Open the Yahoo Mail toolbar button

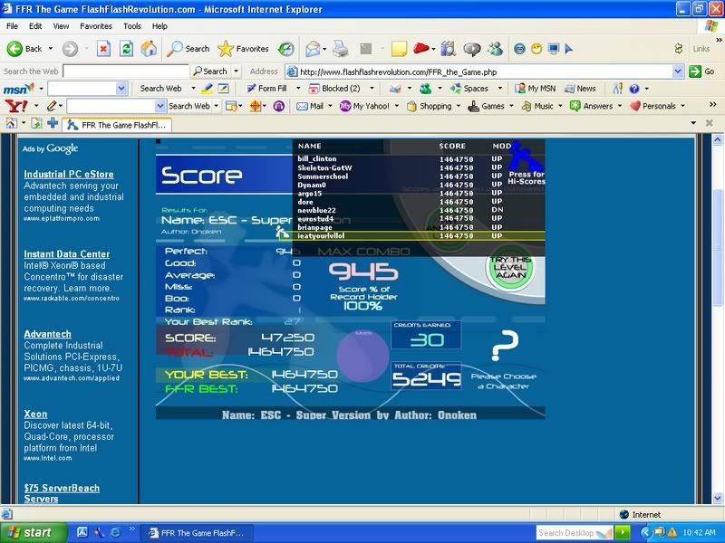coord(309,106)
